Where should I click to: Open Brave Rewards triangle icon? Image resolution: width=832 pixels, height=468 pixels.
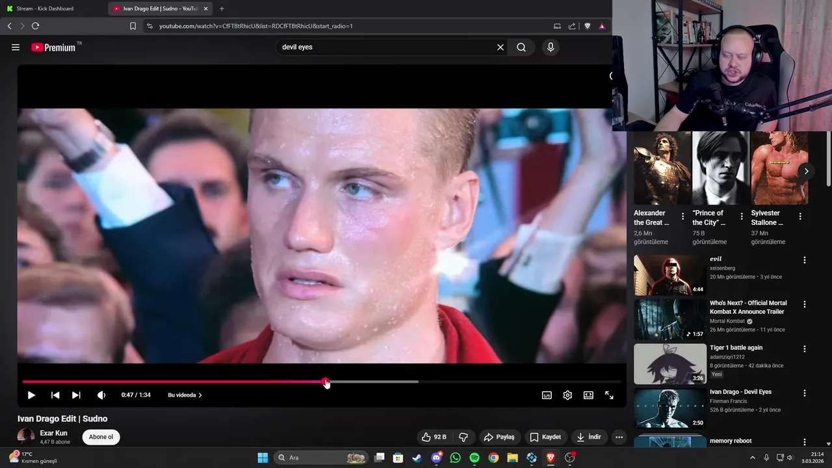[602, 26]
